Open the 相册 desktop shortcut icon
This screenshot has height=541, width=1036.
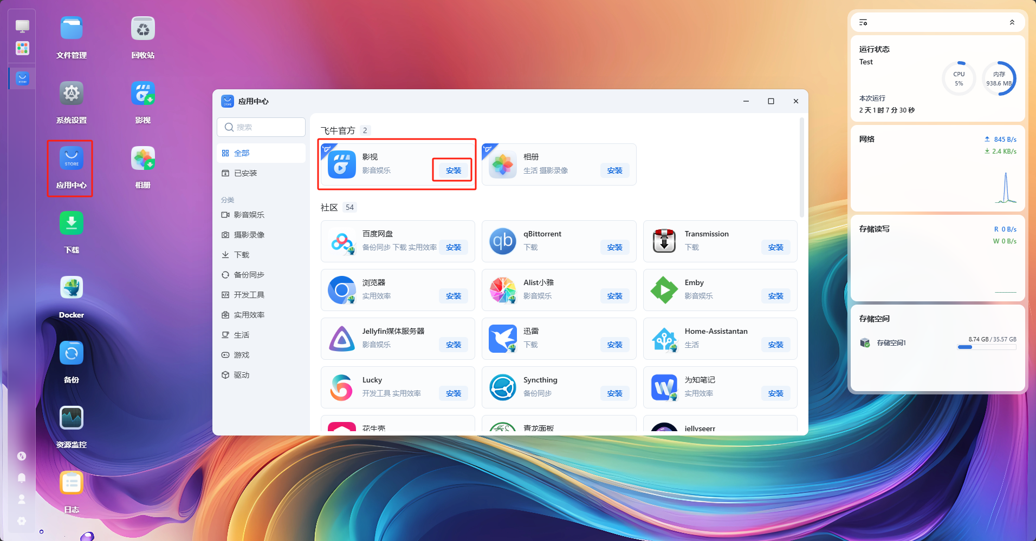click(x=143, y=159)
